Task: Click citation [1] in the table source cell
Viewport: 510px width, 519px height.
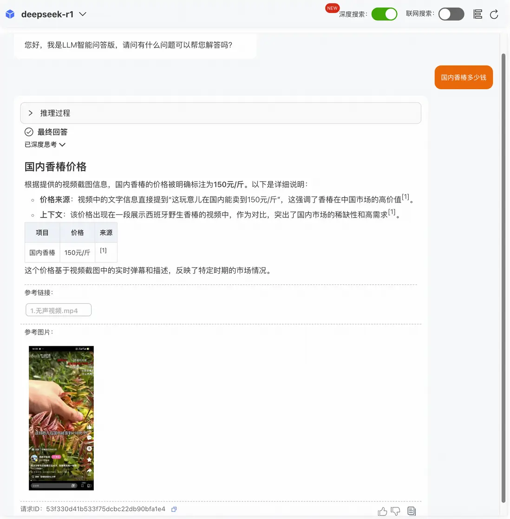Action: [x=103, y=250]
